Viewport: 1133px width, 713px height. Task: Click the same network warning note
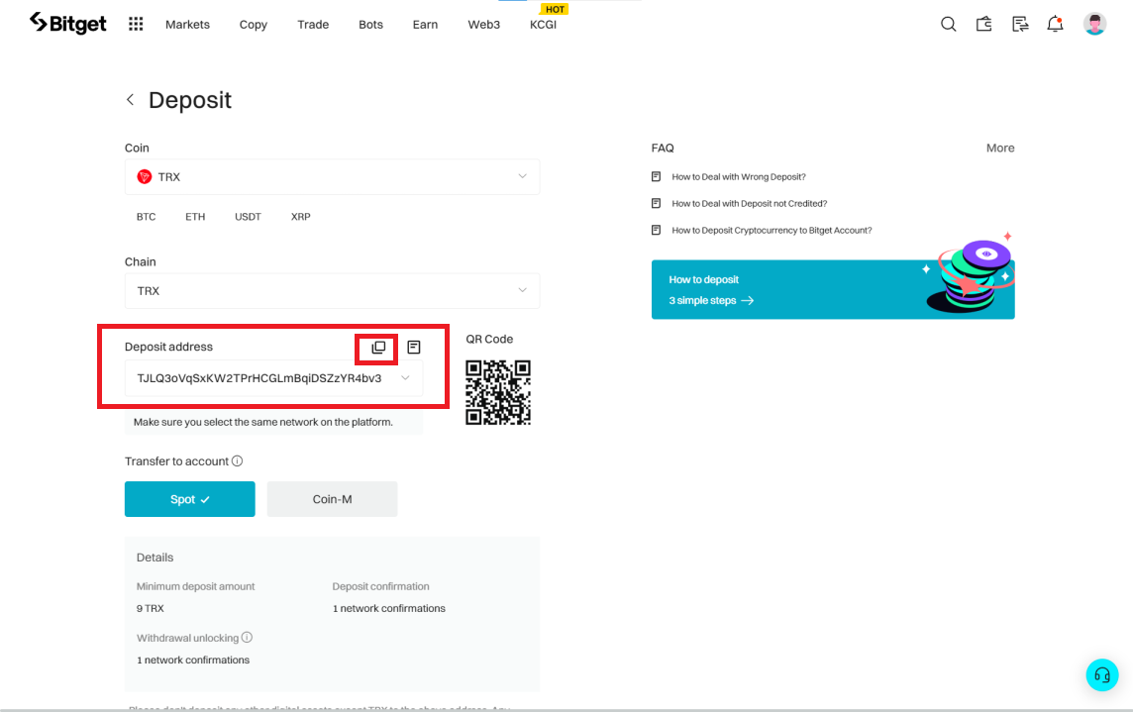tap(263, 422)
